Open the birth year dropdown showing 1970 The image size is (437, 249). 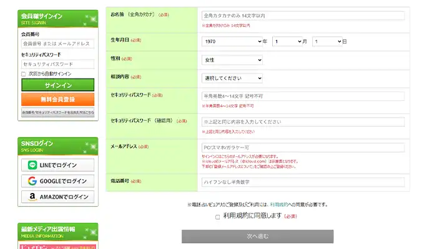click(x=232, y=42)
